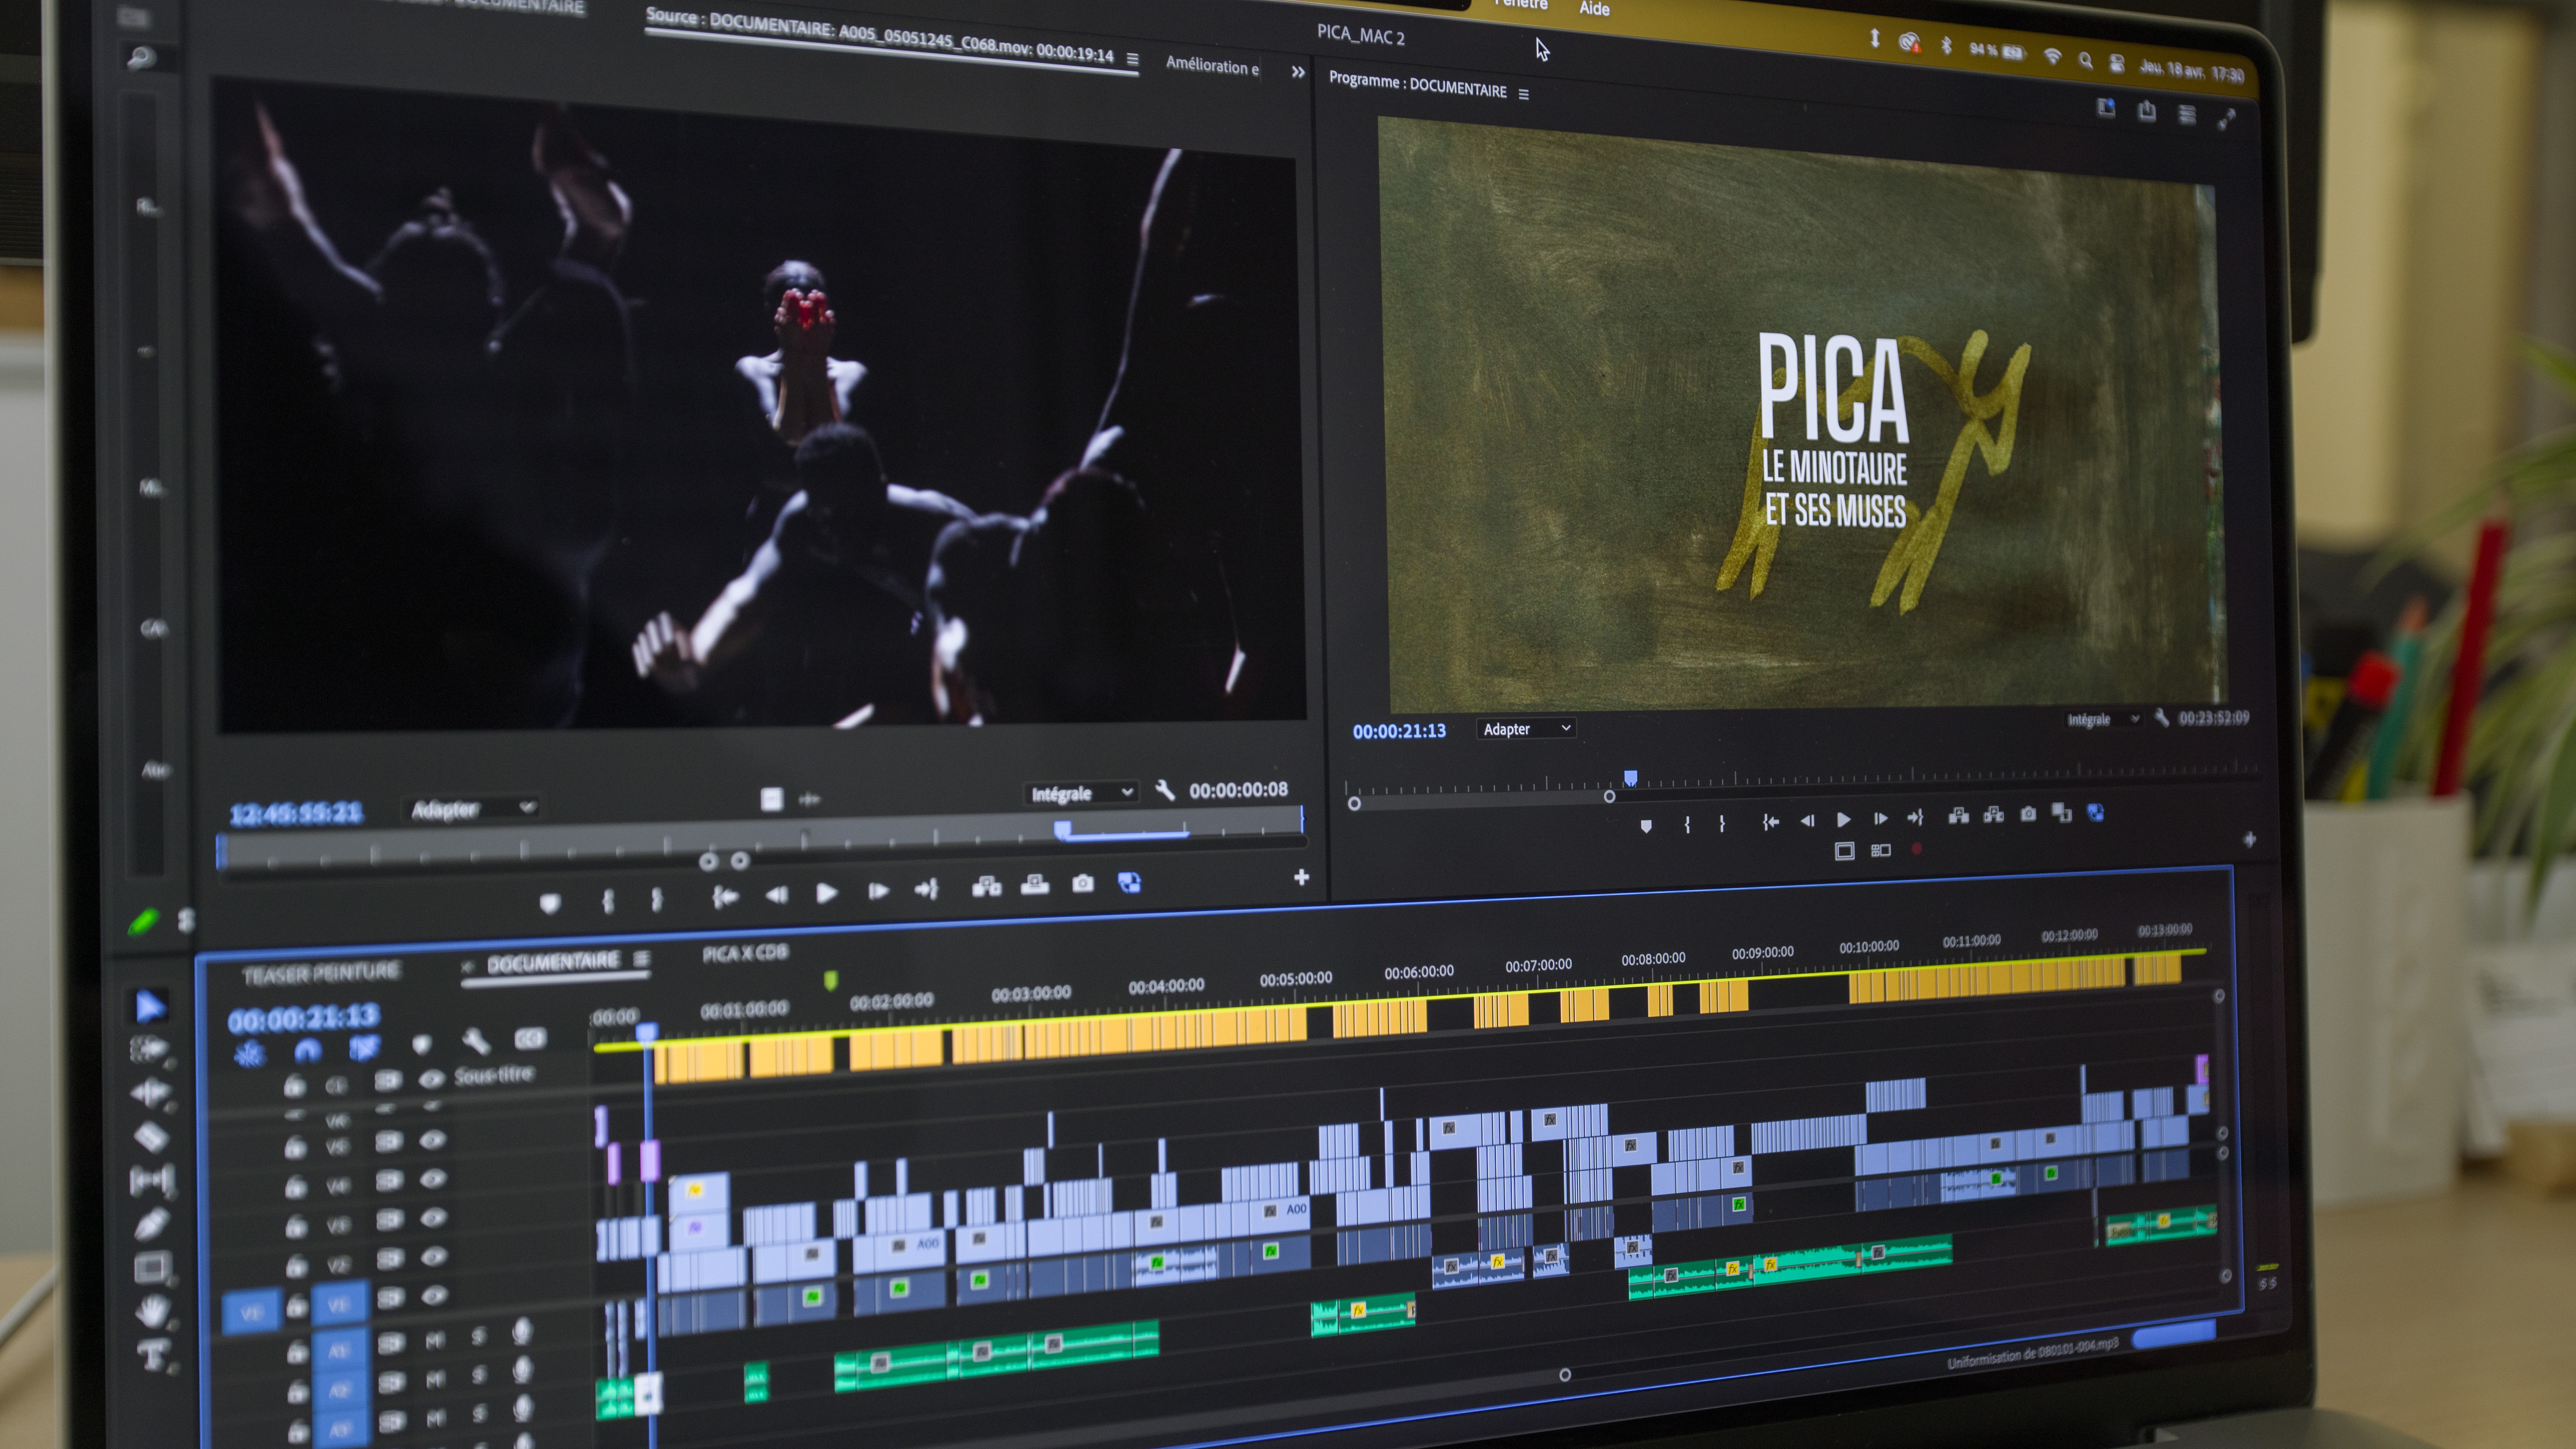Enable voice-over record on A1
The height and width of the screenshot is (1449, 2576).
pyautogui.click(x=522, y=1331)
